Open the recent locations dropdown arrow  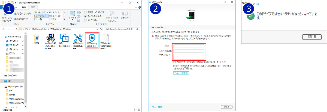click(12, 29)
